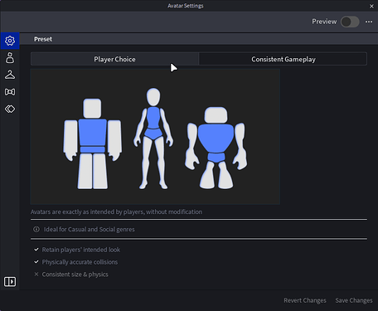This screenshot has height=311, width=378.
Task: Open the avatar body sidebar icon
Action: click(x=10, y=58)
